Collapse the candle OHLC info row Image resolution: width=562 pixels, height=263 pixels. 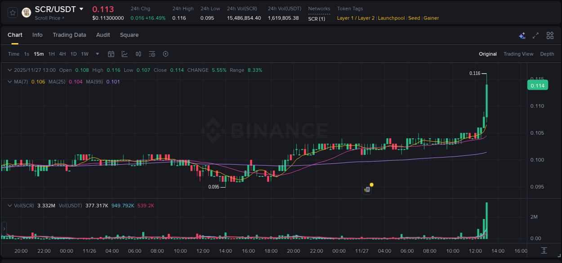9,70
